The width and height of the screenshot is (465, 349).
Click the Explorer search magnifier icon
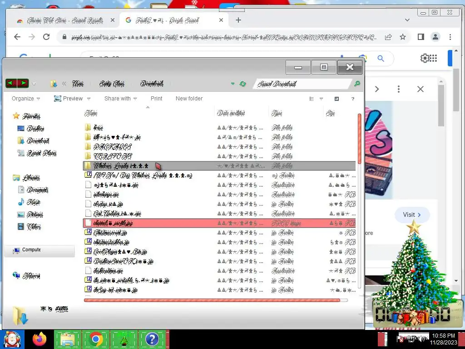tap(357, 84)
